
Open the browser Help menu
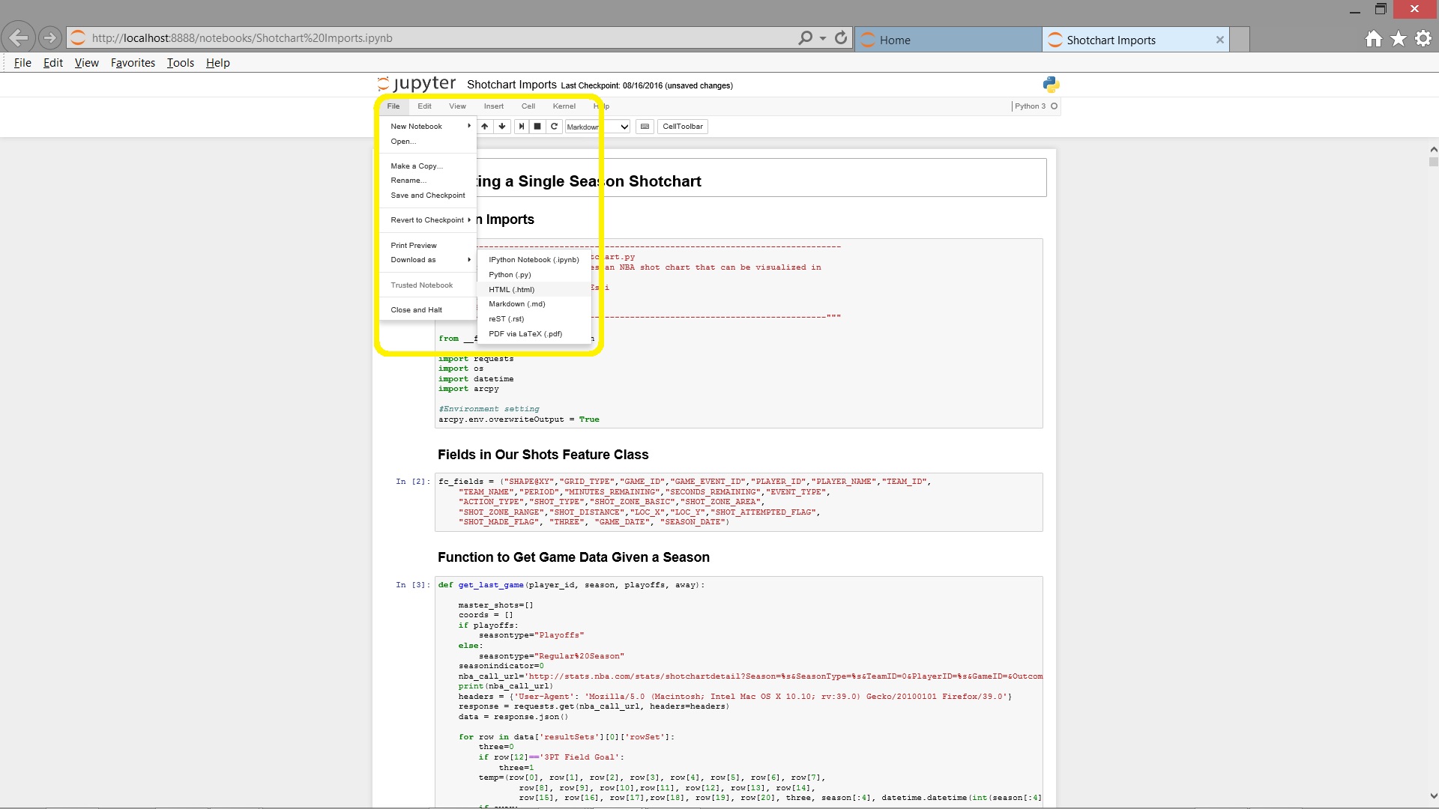pos(217,63)
